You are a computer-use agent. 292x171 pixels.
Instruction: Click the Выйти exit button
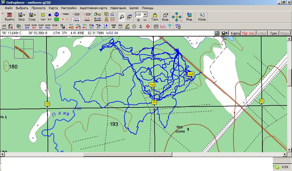coord(9,17)
